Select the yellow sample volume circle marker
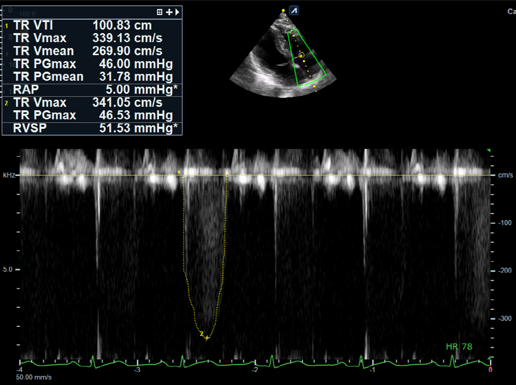Image resolution: width=516 pixels, height=385 pixels. coord(302,55)
